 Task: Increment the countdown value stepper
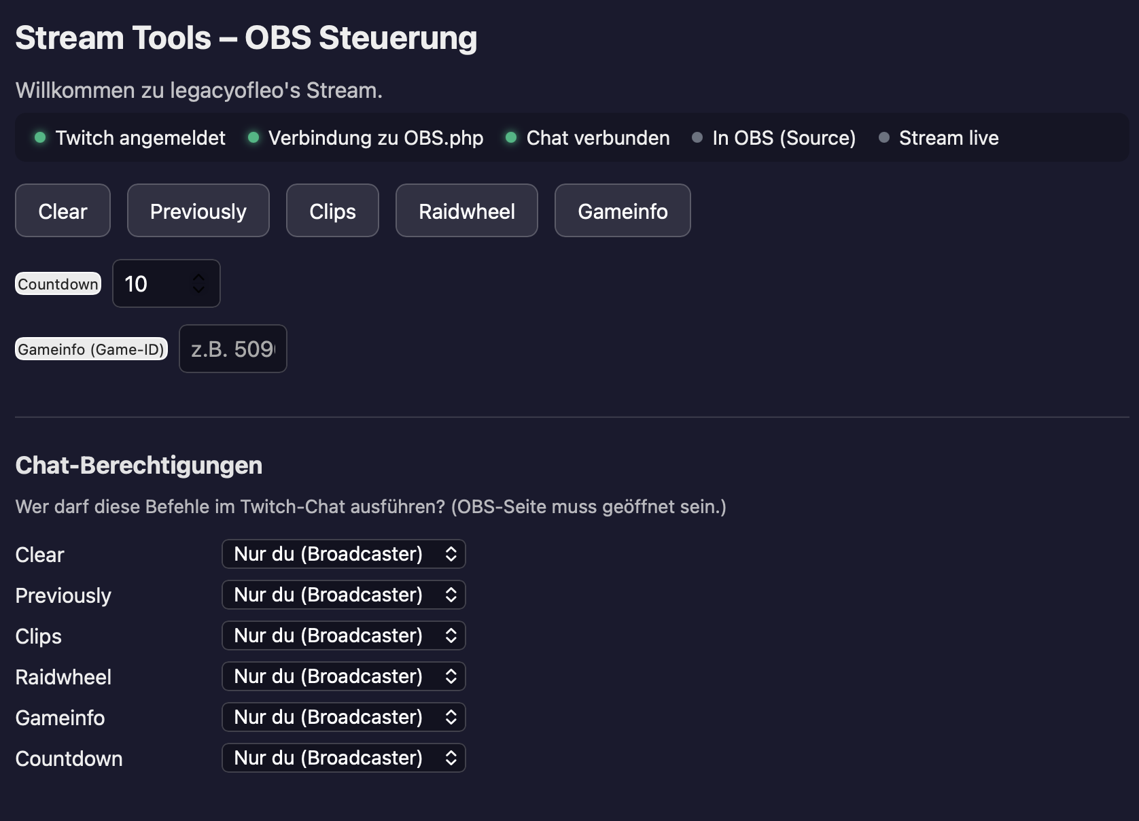[x=199, y=276]
